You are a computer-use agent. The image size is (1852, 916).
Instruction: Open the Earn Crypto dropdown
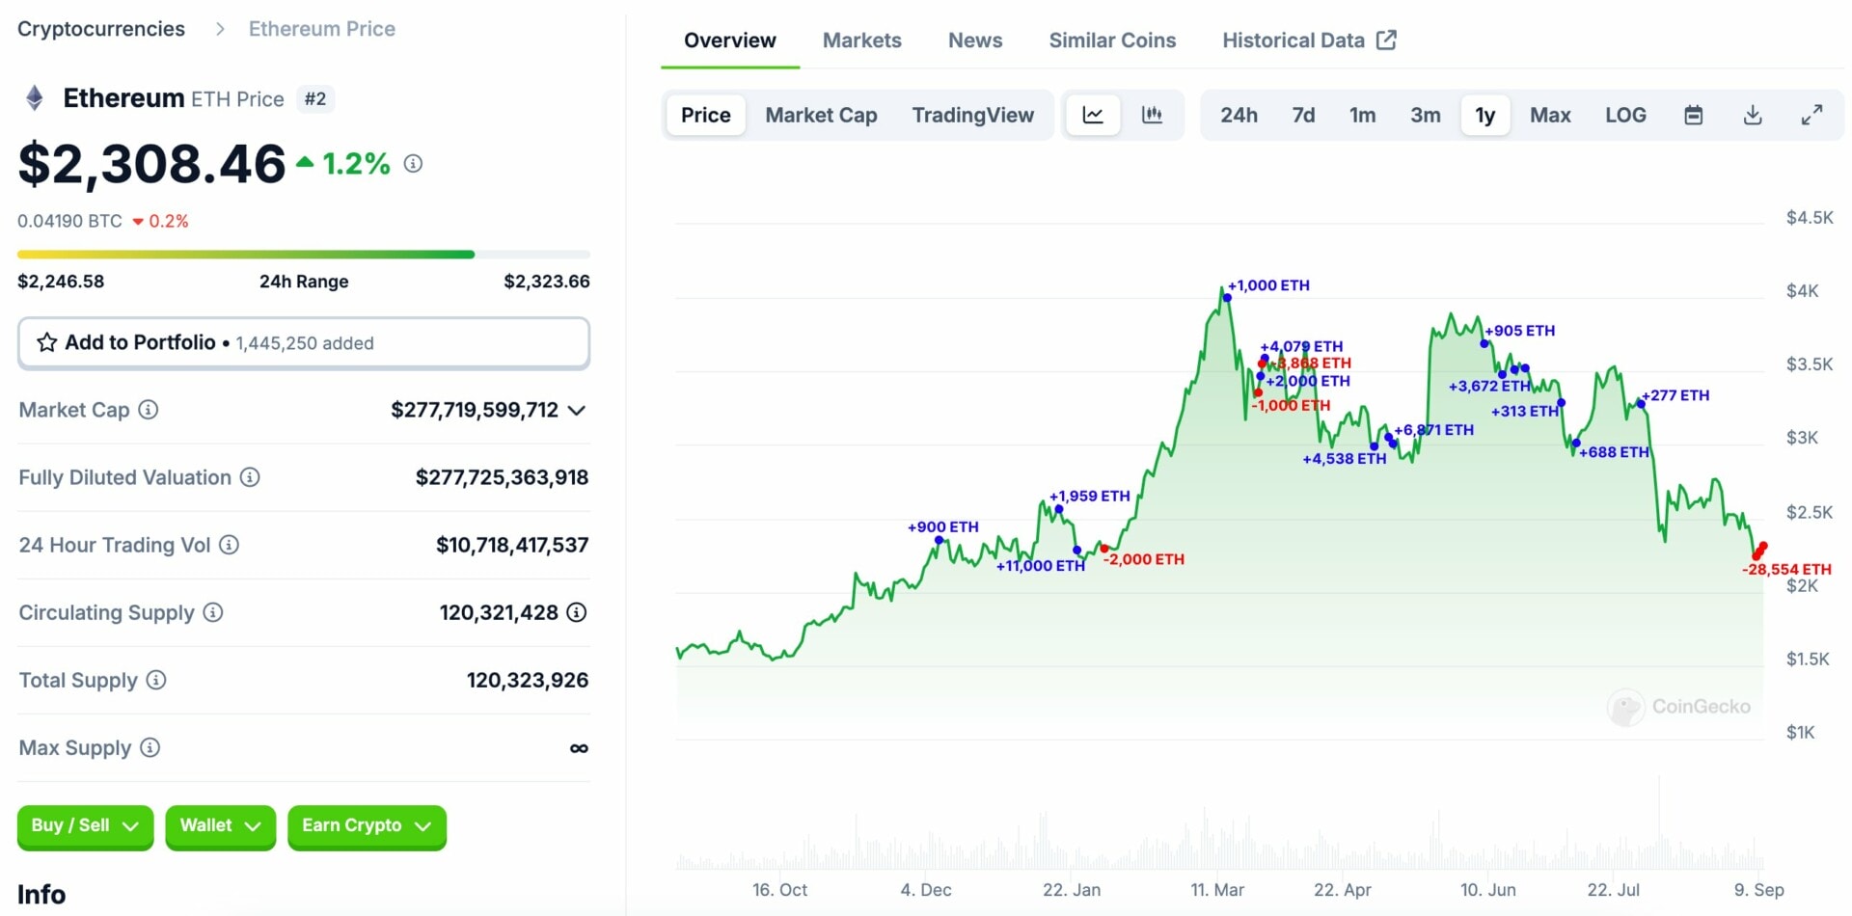click(367, 826)
